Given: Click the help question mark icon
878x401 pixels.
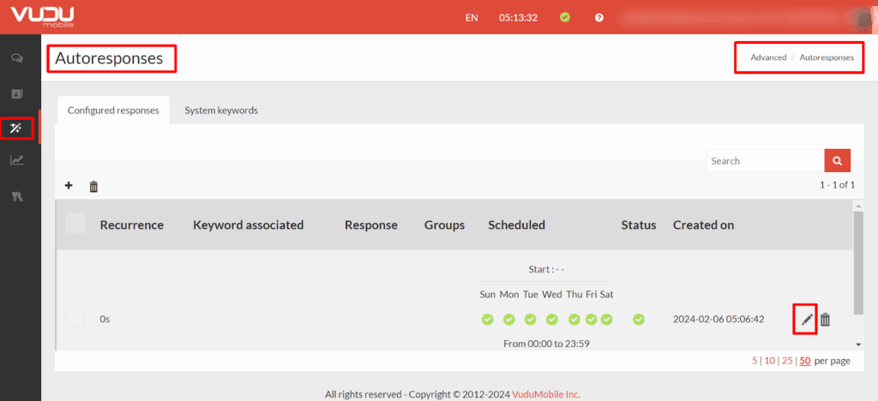Looking at the screenshot, I should point(599,17).
